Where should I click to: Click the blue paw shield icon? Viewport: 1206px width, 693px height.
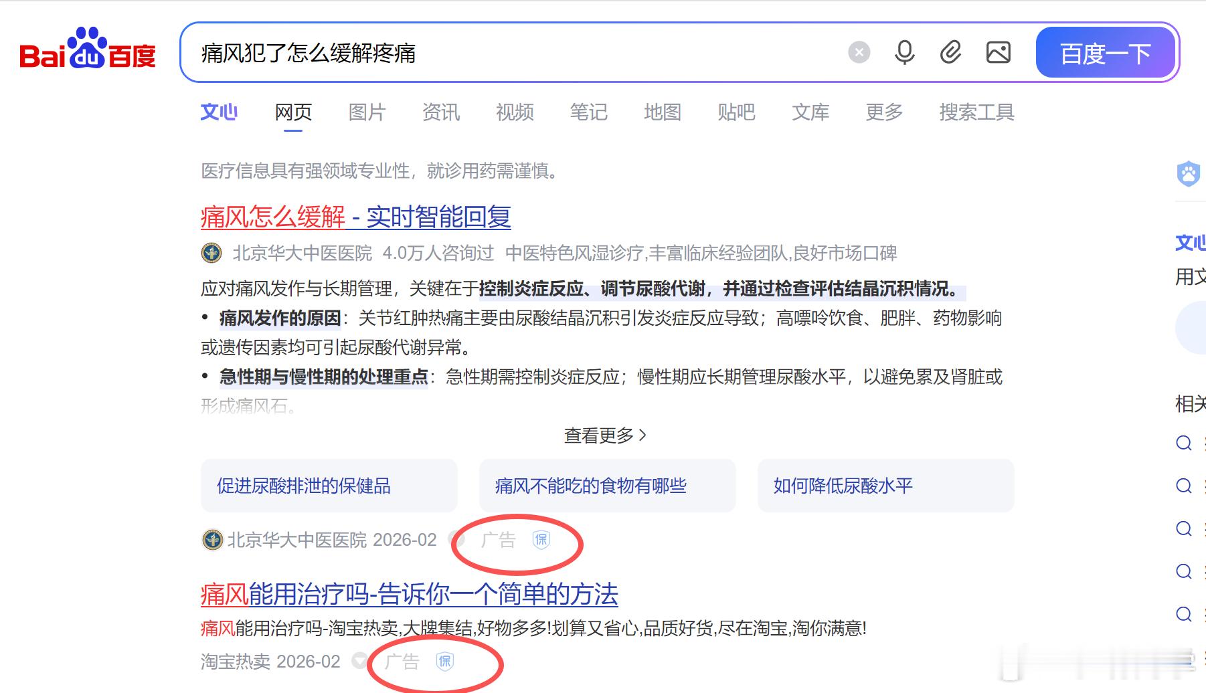tap(1189, 174)
